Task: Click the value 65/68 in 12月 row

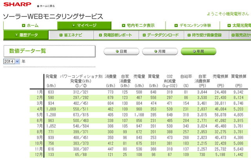Action: [x=81, y=155]
